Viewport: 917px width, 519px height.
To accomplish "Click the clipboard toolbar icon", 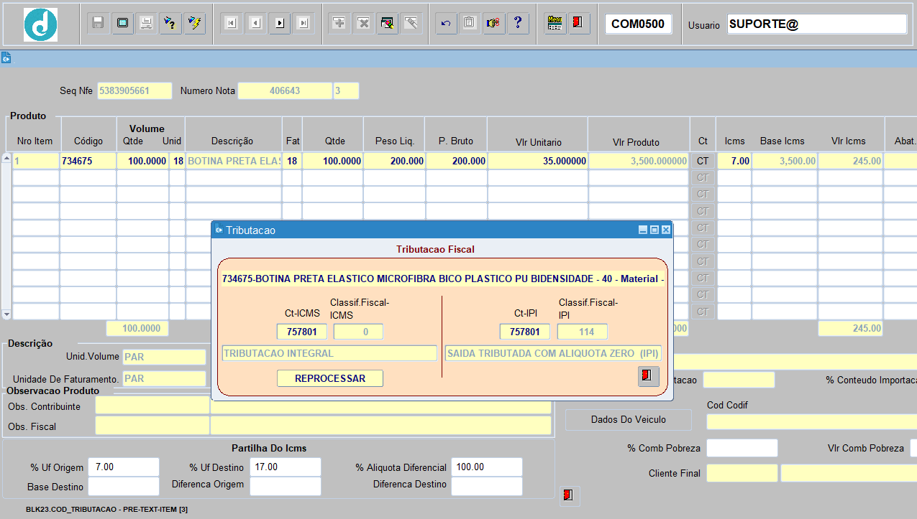I will click(469, 23).
